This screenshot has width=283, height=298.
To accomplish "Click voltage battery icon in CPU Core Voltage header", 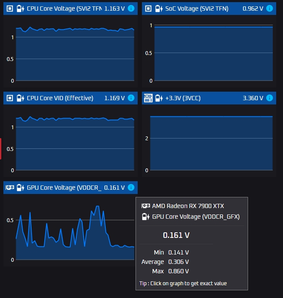I will point(20,9).
